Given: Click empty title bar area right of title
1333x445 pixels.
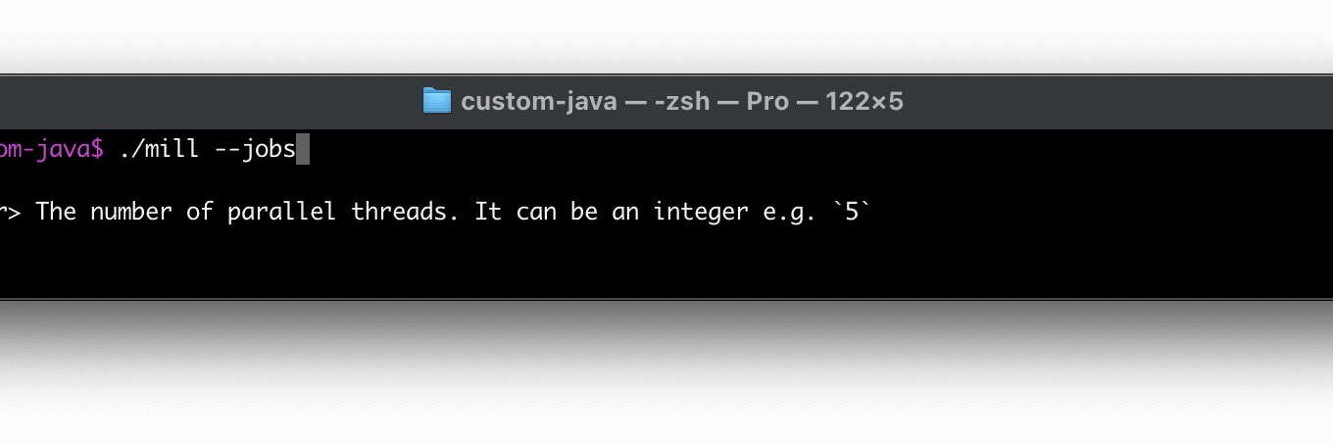Looking at the screenshot, I should pos(1117,101).
